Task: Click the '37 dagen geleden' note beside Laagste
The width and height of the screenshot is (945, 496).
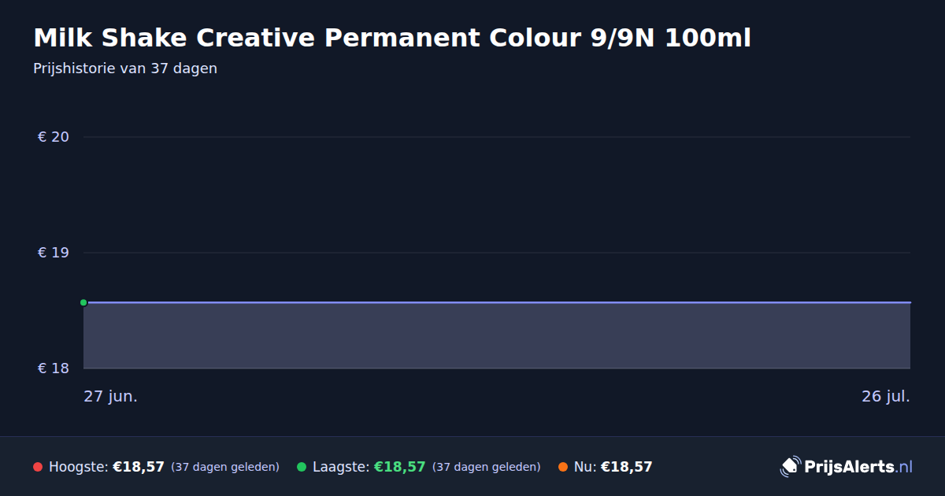Action: tap(487, 467)
